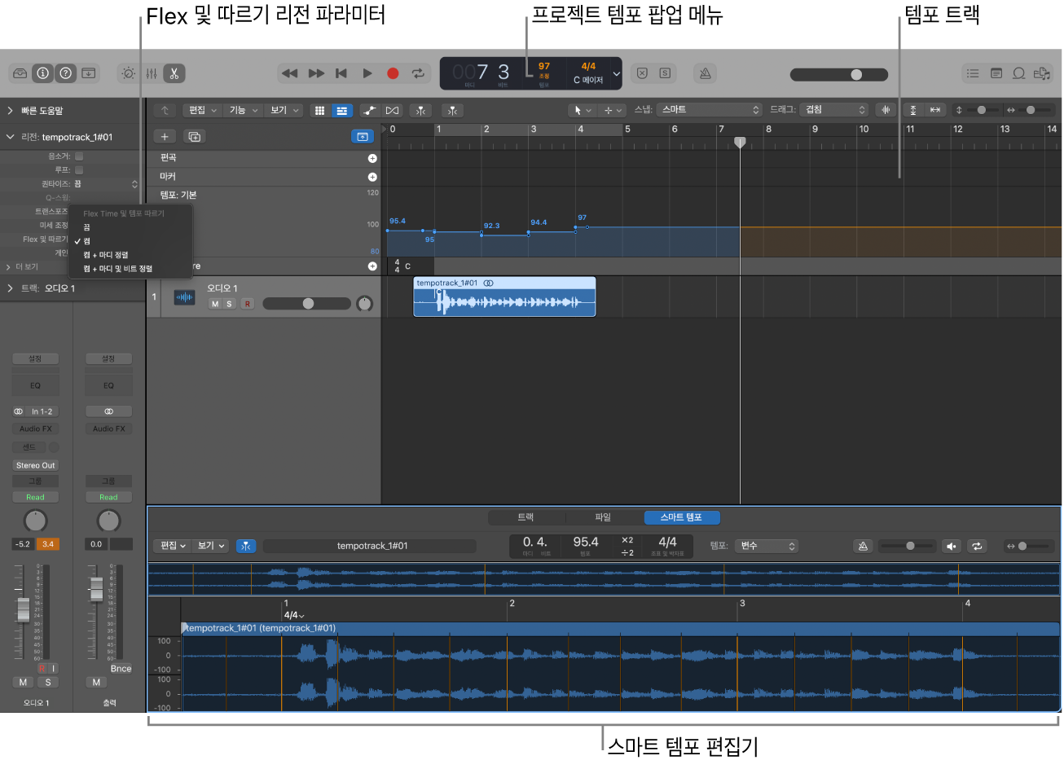Toggle Cycle mode in the transport
Viewport: 1064px width, 769px height.
tap(418, 73)
